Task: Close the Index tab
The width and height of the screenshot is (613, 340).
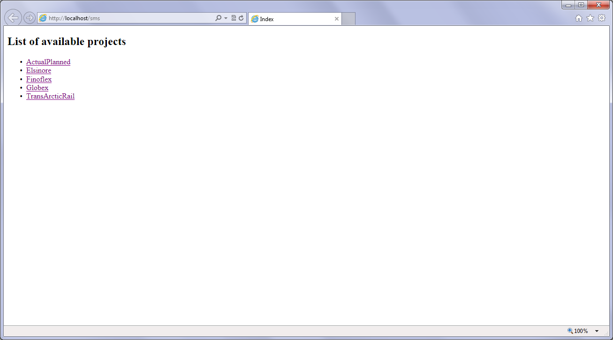Action: click(336, 19)
